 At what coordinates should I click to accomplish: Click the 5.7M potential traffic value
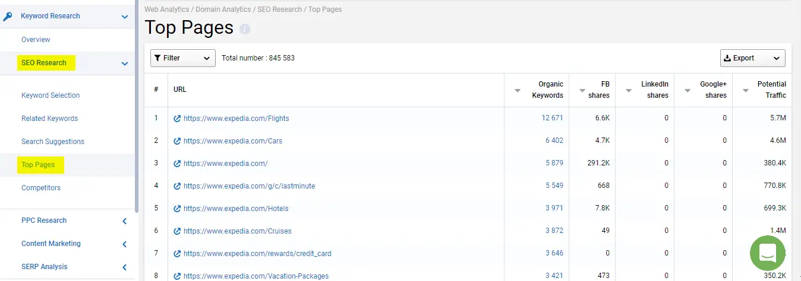point(777,119)
